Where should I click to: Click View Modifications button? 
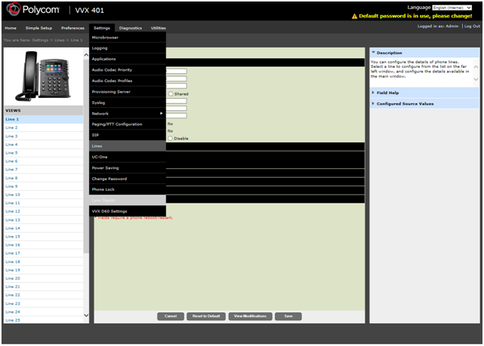click(x=250, y=316)
